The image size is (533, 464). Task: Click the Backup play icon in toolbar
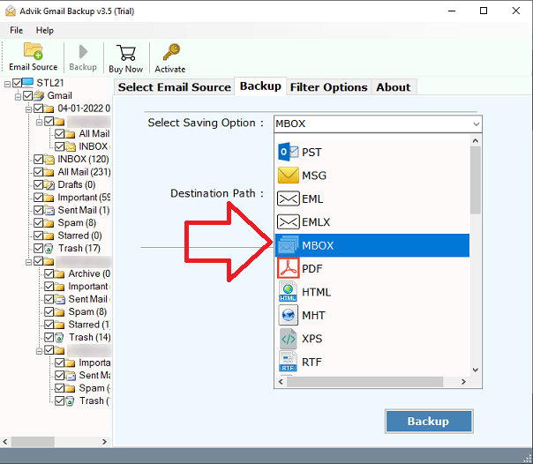pyautogui.click(x=83, y=52)
